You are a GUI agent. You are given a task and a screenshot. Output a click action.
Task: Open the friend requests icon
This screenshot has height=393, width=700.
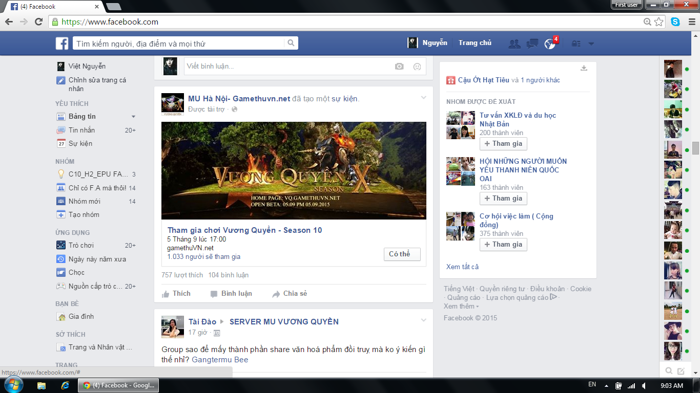(x=514, y=43)
